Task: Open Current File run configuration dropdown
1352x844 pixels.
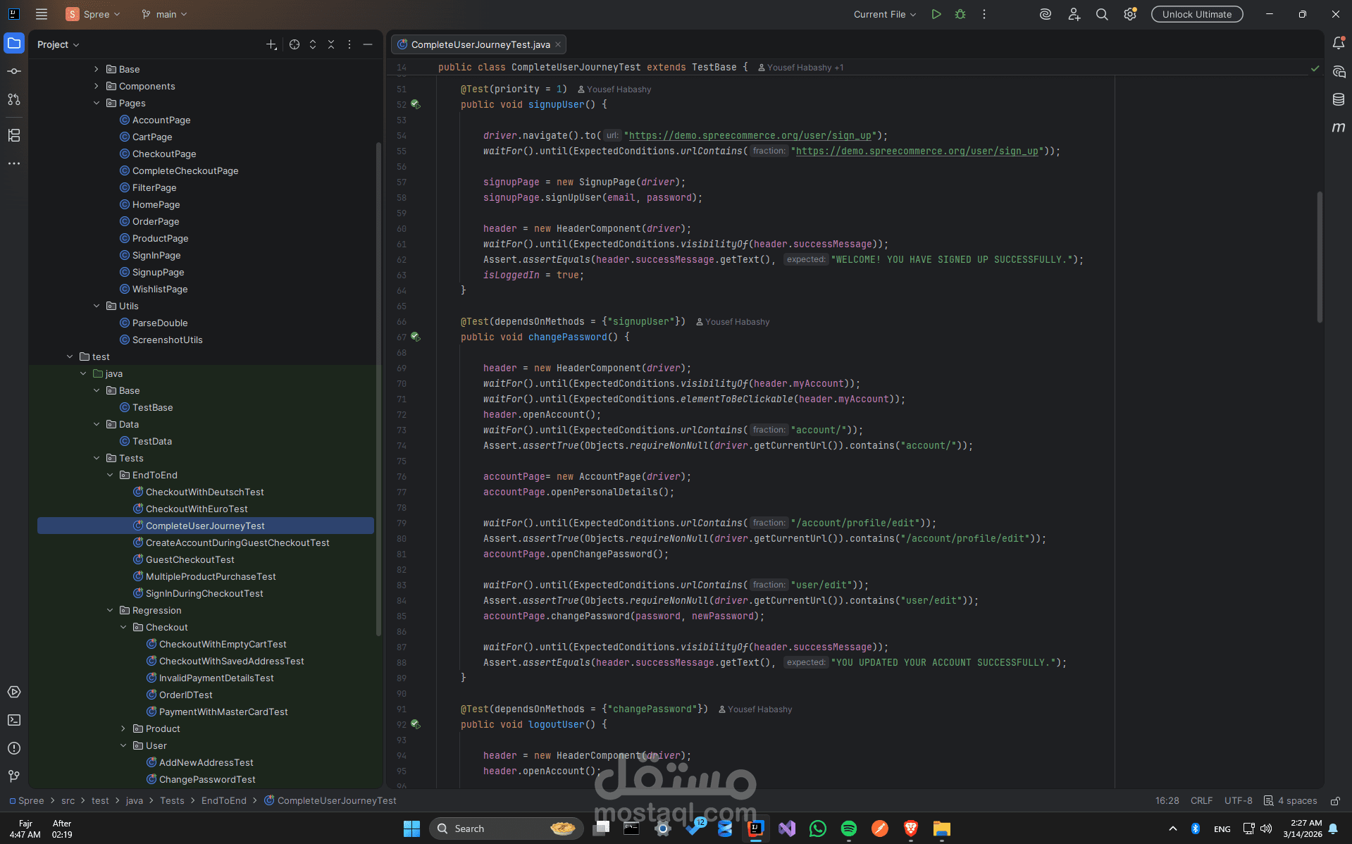Action: 885,14
